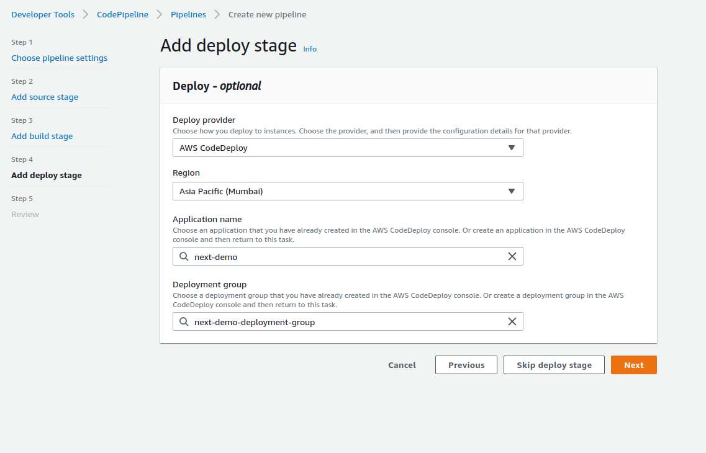Focus the Deployment group input field
706x453 pixels.
pyautogui.click(x=348, y=321)
